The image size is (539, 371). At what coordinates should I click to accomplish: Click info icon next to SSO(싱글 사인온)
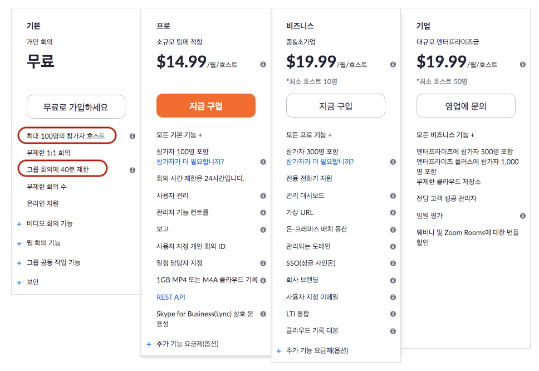pyautogui.click(x=393, y=263)
